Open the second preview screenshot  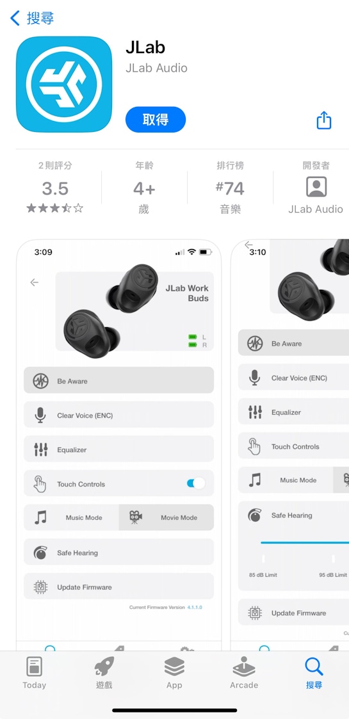tap(290, 440)
